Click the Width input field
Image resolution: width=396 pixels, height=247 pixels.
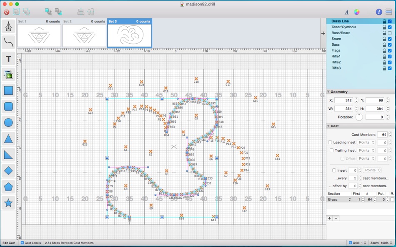(x=344, y=109)
